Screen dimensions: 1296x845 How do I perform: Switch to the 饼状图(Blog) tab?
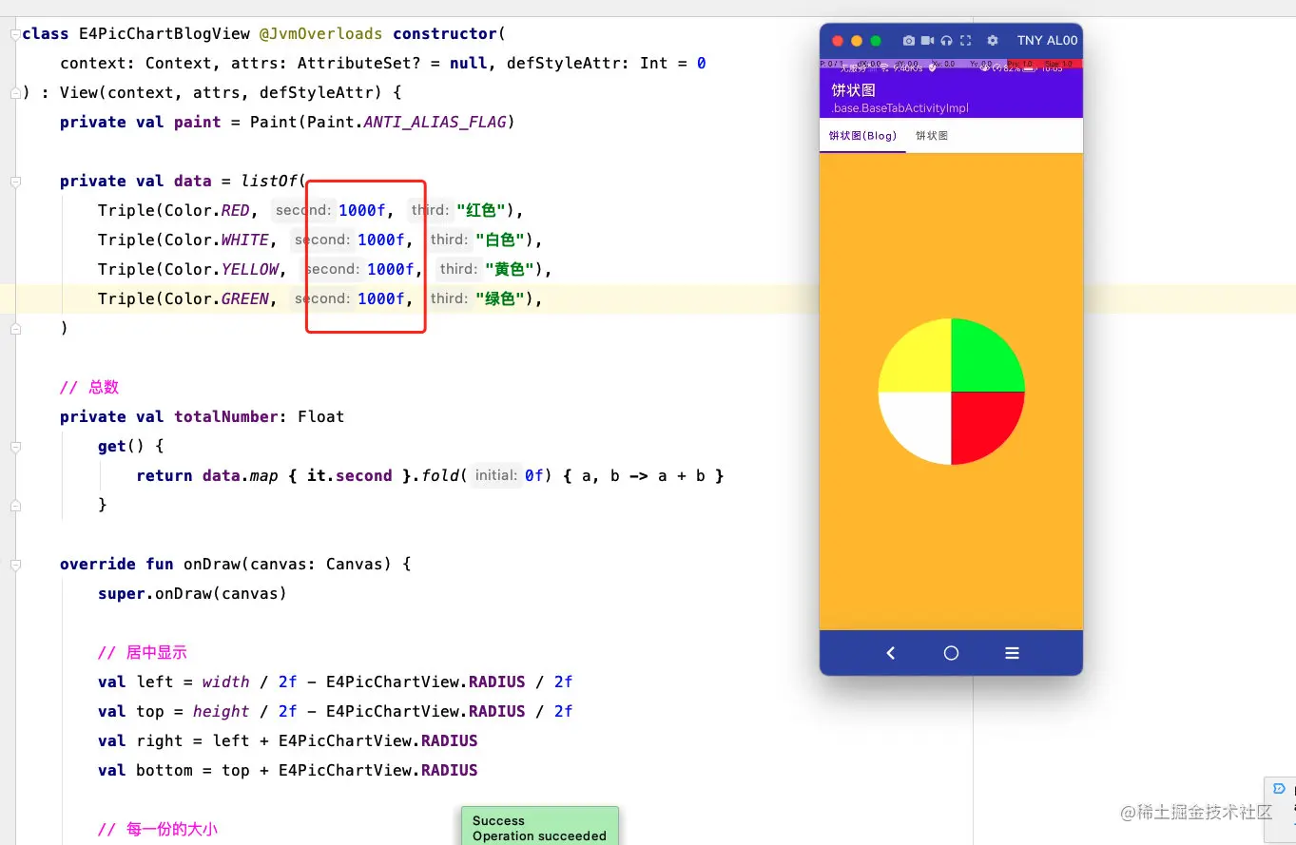point(862,136)
